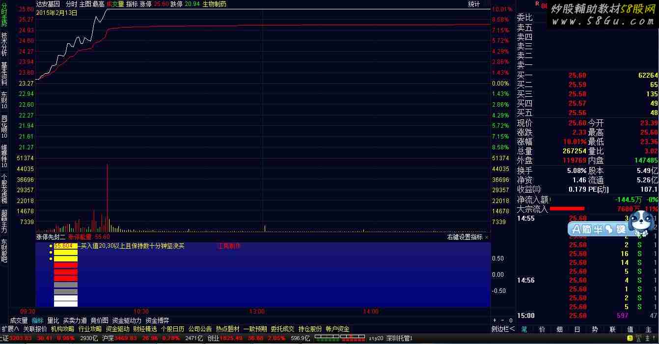Click the 买二 price 25.59
The width and height of the screenshot is (659, 344).
coord(577,85)
